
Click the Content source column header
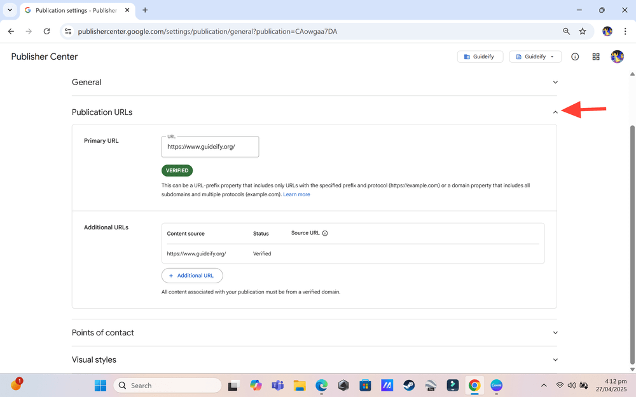(x=186, y=234)
